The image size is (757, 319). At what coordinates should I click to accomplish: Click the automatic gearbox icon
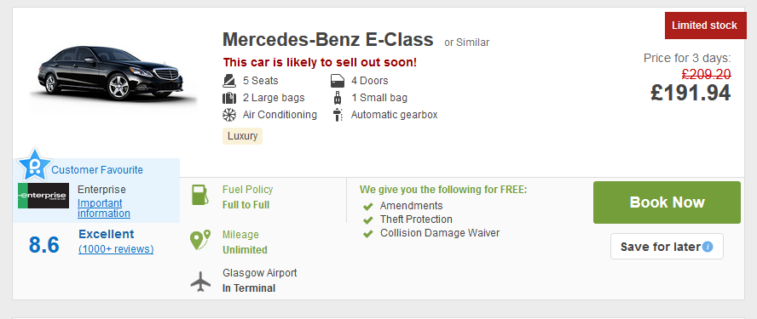pos(338,115)
